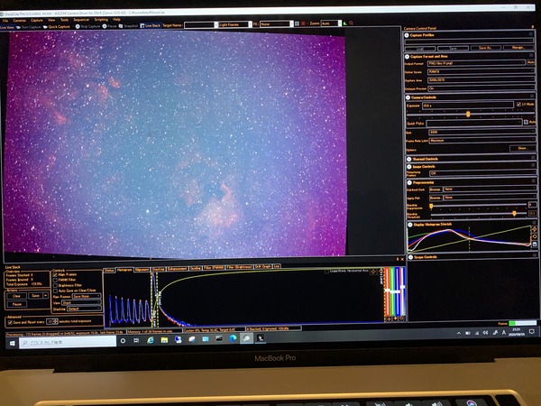Click the Show button next to Options
Viewport: 541px width, 406px height.
point(522,149)
